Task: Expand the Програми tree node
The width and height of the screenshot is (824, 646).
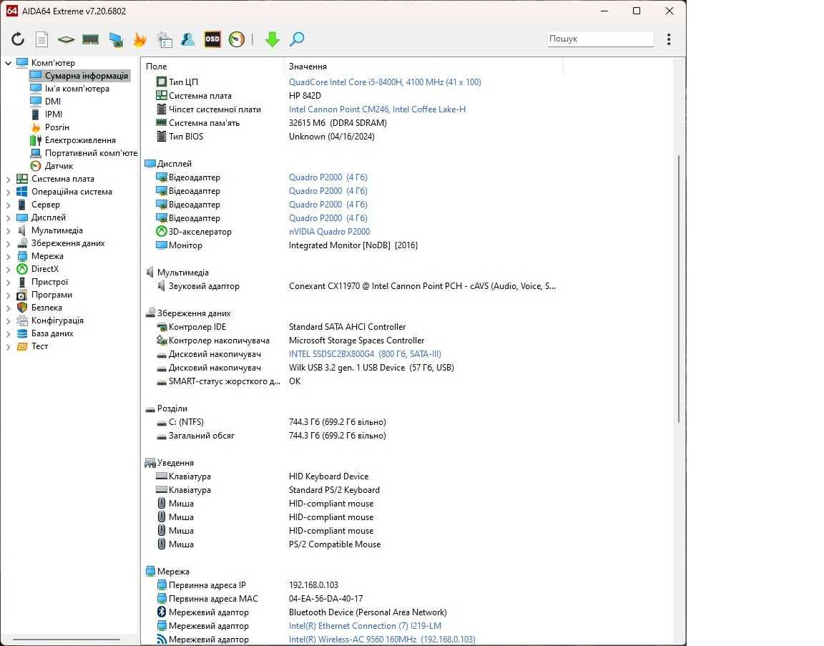Action: pos(8,295)
